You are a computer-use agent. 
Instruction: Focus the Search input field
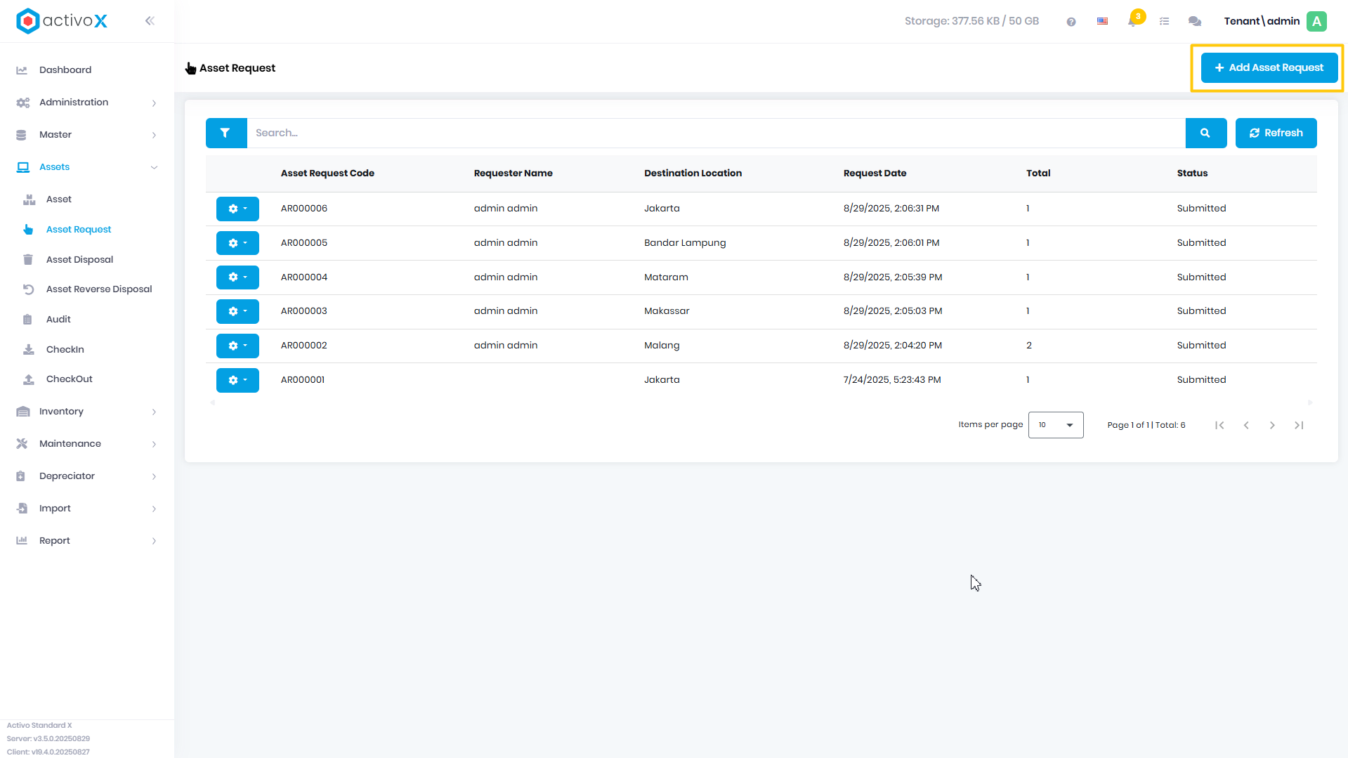pos(716,133)
